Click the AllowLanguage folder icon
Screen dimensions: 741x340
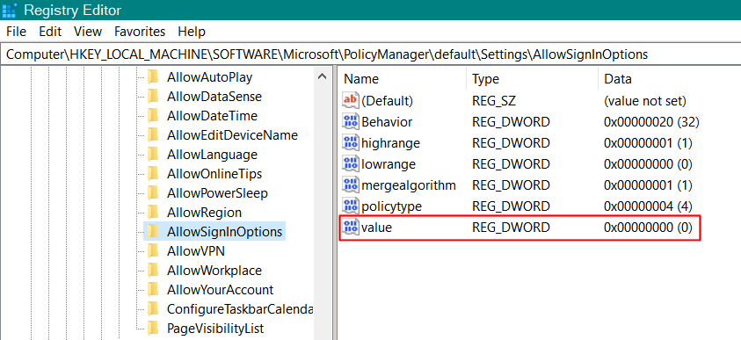click(x=153, y=155)
